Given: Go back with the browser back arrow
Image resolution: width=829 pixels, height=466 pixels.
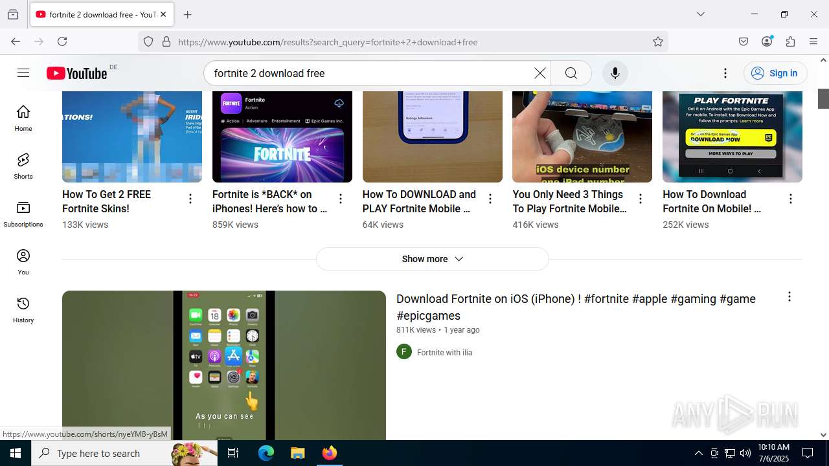Looking at the screenshot, I should [16, 41].
